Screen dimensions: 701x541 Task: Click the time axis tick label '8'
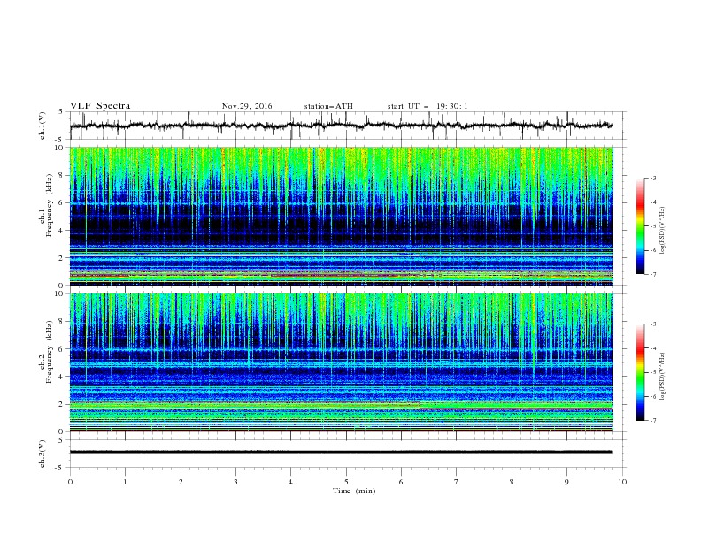[x=512, y=482]
